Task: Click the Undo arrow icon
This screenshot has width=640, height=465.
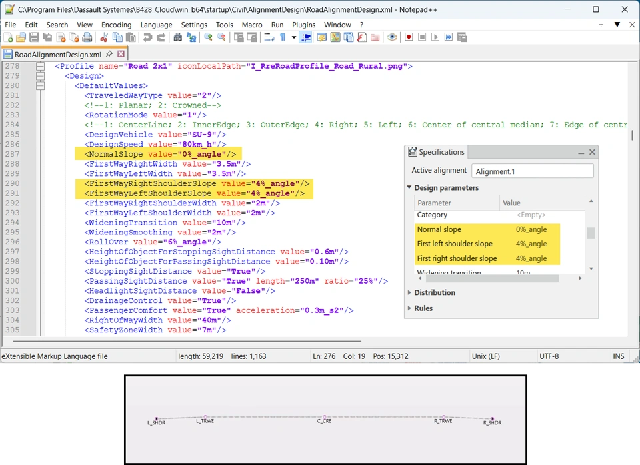Action: coord(148,37)
